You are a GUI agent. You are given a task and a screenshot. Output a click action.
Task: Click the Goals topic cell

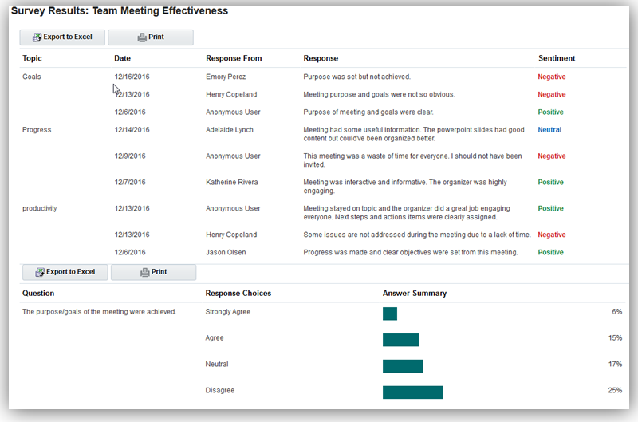[x=32, y=77]
